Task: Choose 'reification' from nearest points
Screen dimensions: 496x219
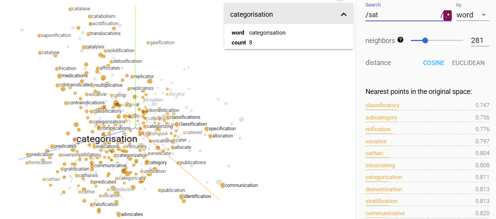Action: (x=378, y=129)
